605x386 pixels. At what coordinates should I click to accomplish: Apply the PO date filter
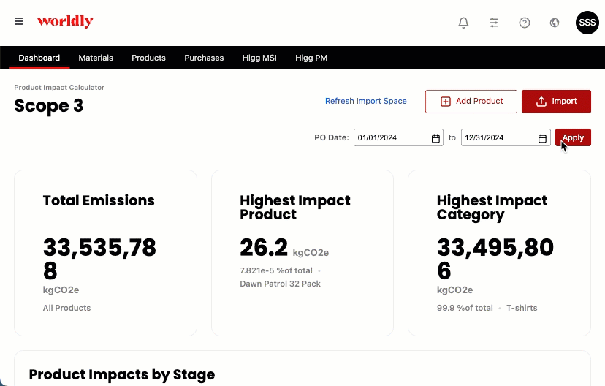point(573,137)
